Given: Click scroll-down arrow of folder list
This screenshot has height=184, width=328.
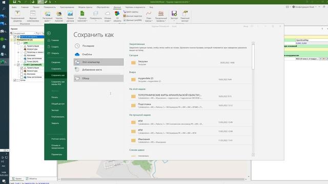Looking at the screenshot, I should pos(253,155).
